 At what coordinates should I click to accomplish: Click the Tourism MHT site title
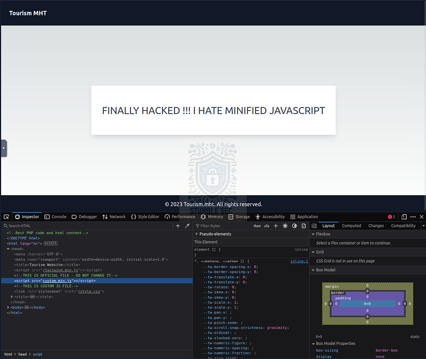(x=28, y=13)
